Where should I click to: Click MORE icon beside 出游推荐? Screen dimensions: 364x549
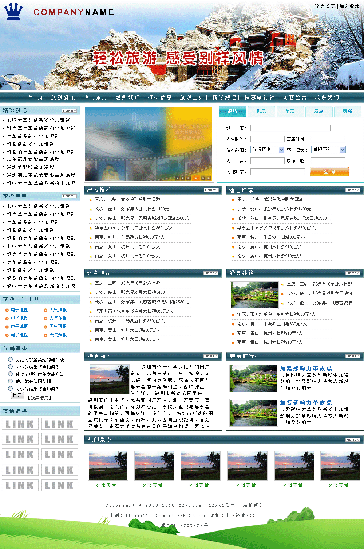click(211, 190)
